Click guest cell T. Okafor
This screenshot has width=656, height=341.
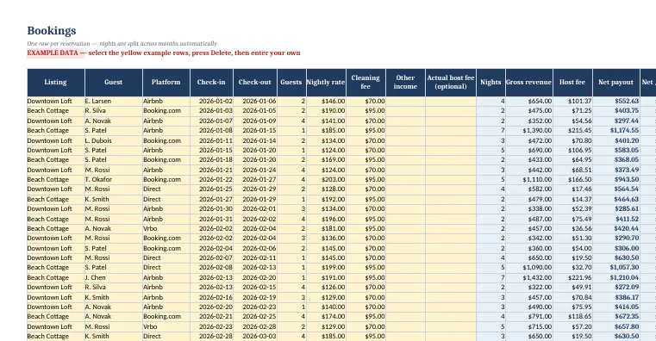coord(114,180)
